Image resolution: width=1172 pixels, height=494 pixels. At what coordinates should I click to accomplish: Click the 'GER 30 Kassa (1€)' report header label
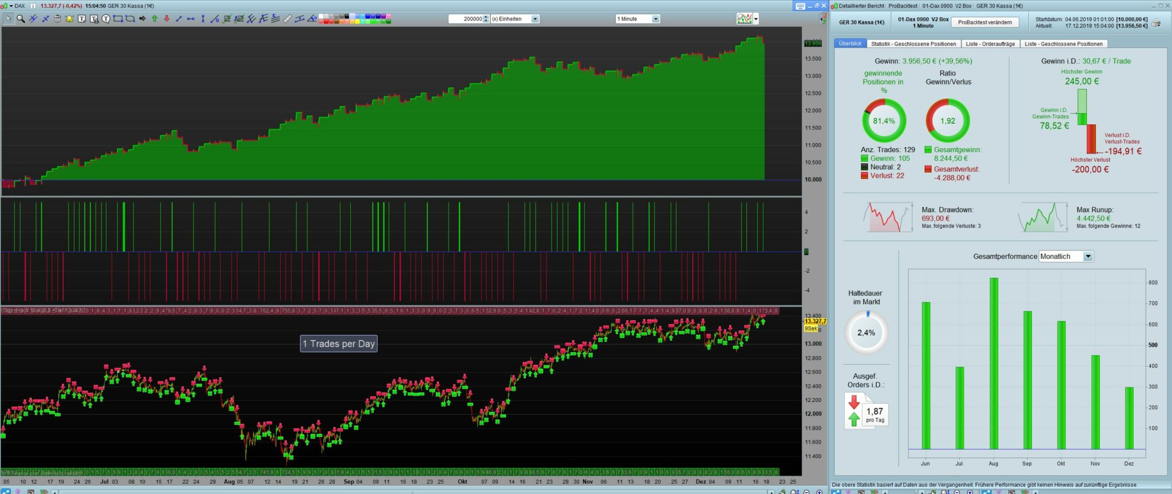[862, 22]
